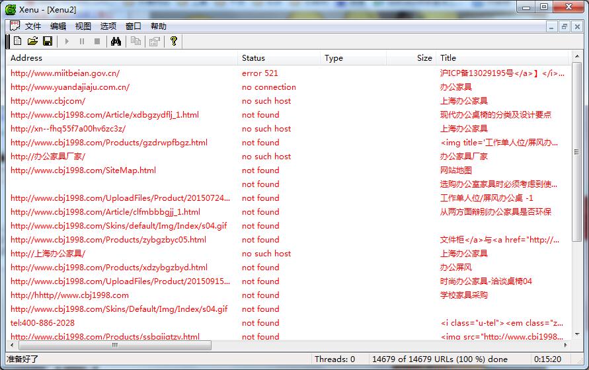Click the horizontal scrollbar thumb

[115, 345]
